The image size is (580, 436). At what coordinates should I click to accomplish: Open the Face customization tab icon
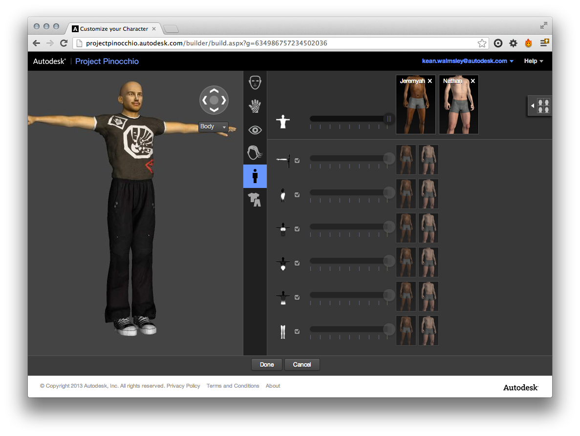tap(255, 83)
